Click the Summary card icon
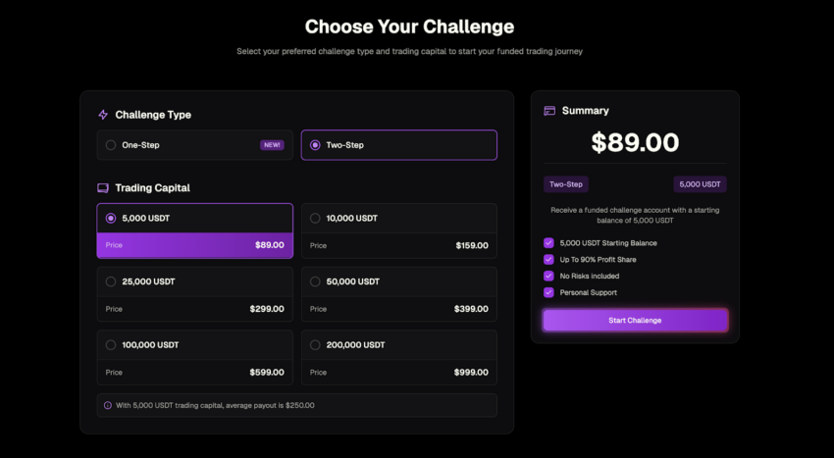This screenshot has height=458, width=834. [549, 111]
